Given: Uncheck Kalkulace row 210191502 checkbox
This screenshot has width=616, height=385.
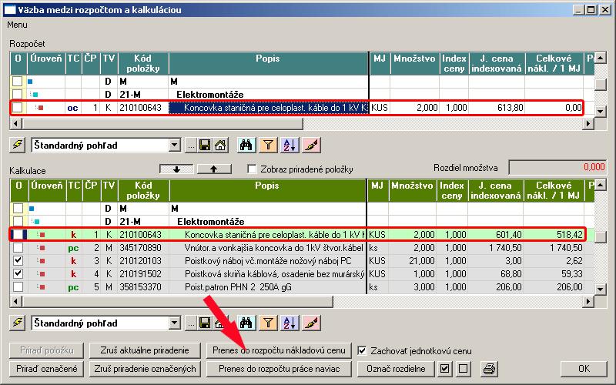Looking at the screenshot, I should click(18, 274).
